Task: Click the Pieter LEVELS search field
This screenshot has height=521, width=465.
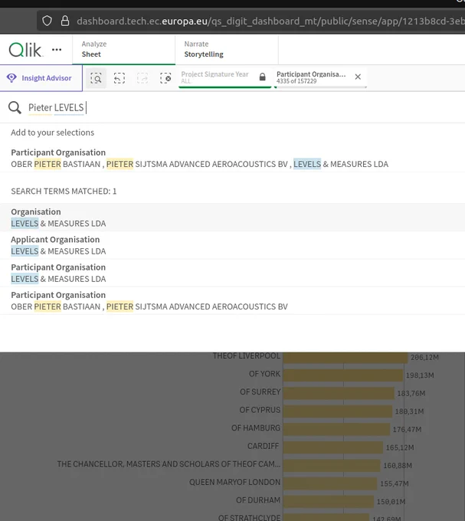Action: pyautogui.click(x=233, y=108)
